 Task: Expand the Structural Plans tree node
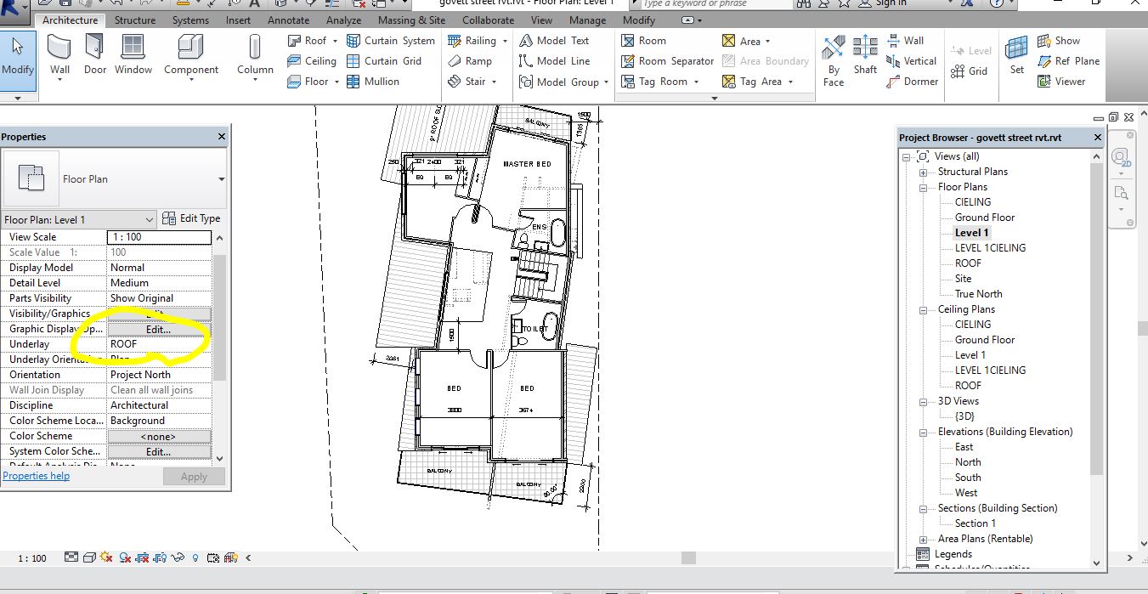925,171
